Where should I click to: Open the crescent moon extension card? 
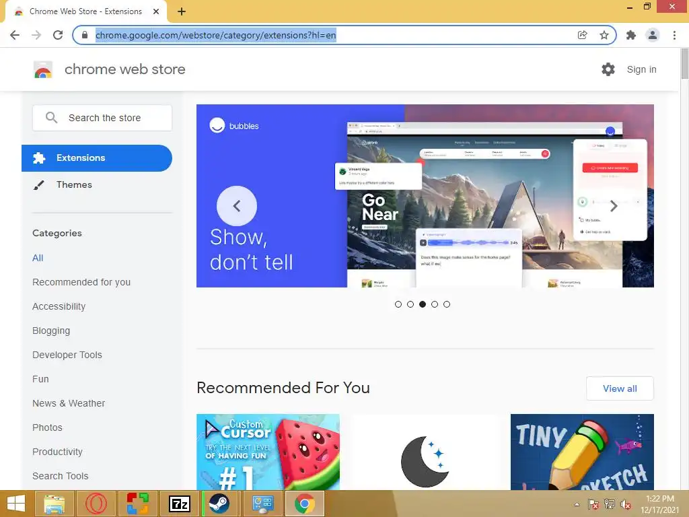point(425,452)
